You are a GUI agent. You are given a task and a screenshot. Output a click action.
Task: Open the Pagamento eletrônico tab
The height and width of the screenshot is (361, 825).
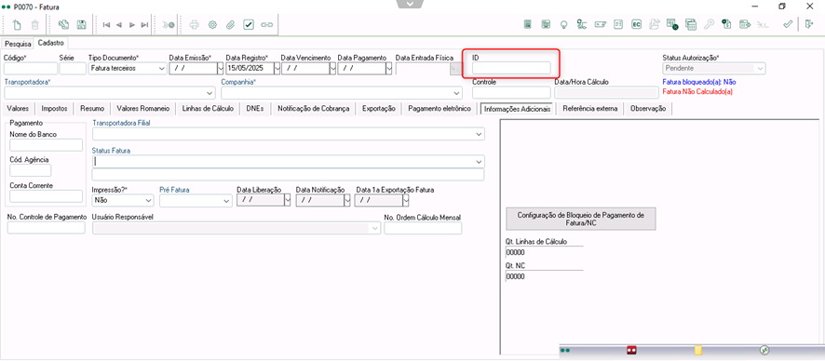click(440, 109)
